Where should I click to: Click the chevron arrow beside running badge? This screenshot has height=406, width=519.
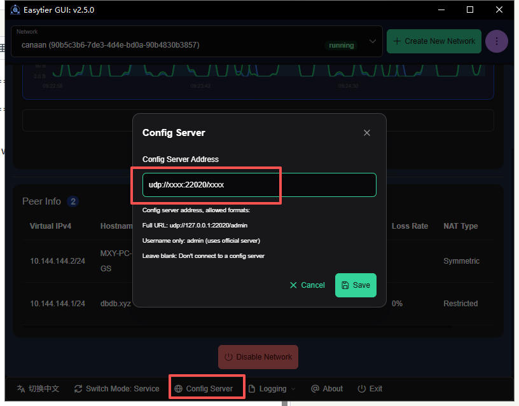click(372, 42)
